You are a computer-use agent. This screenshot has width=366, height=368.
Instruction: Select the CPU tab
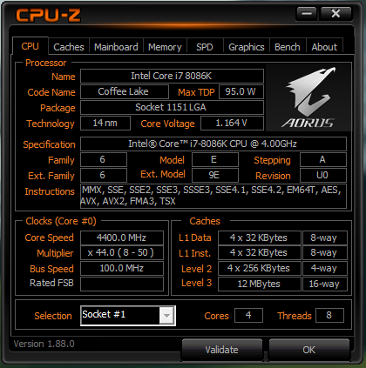tap(30, 46)
